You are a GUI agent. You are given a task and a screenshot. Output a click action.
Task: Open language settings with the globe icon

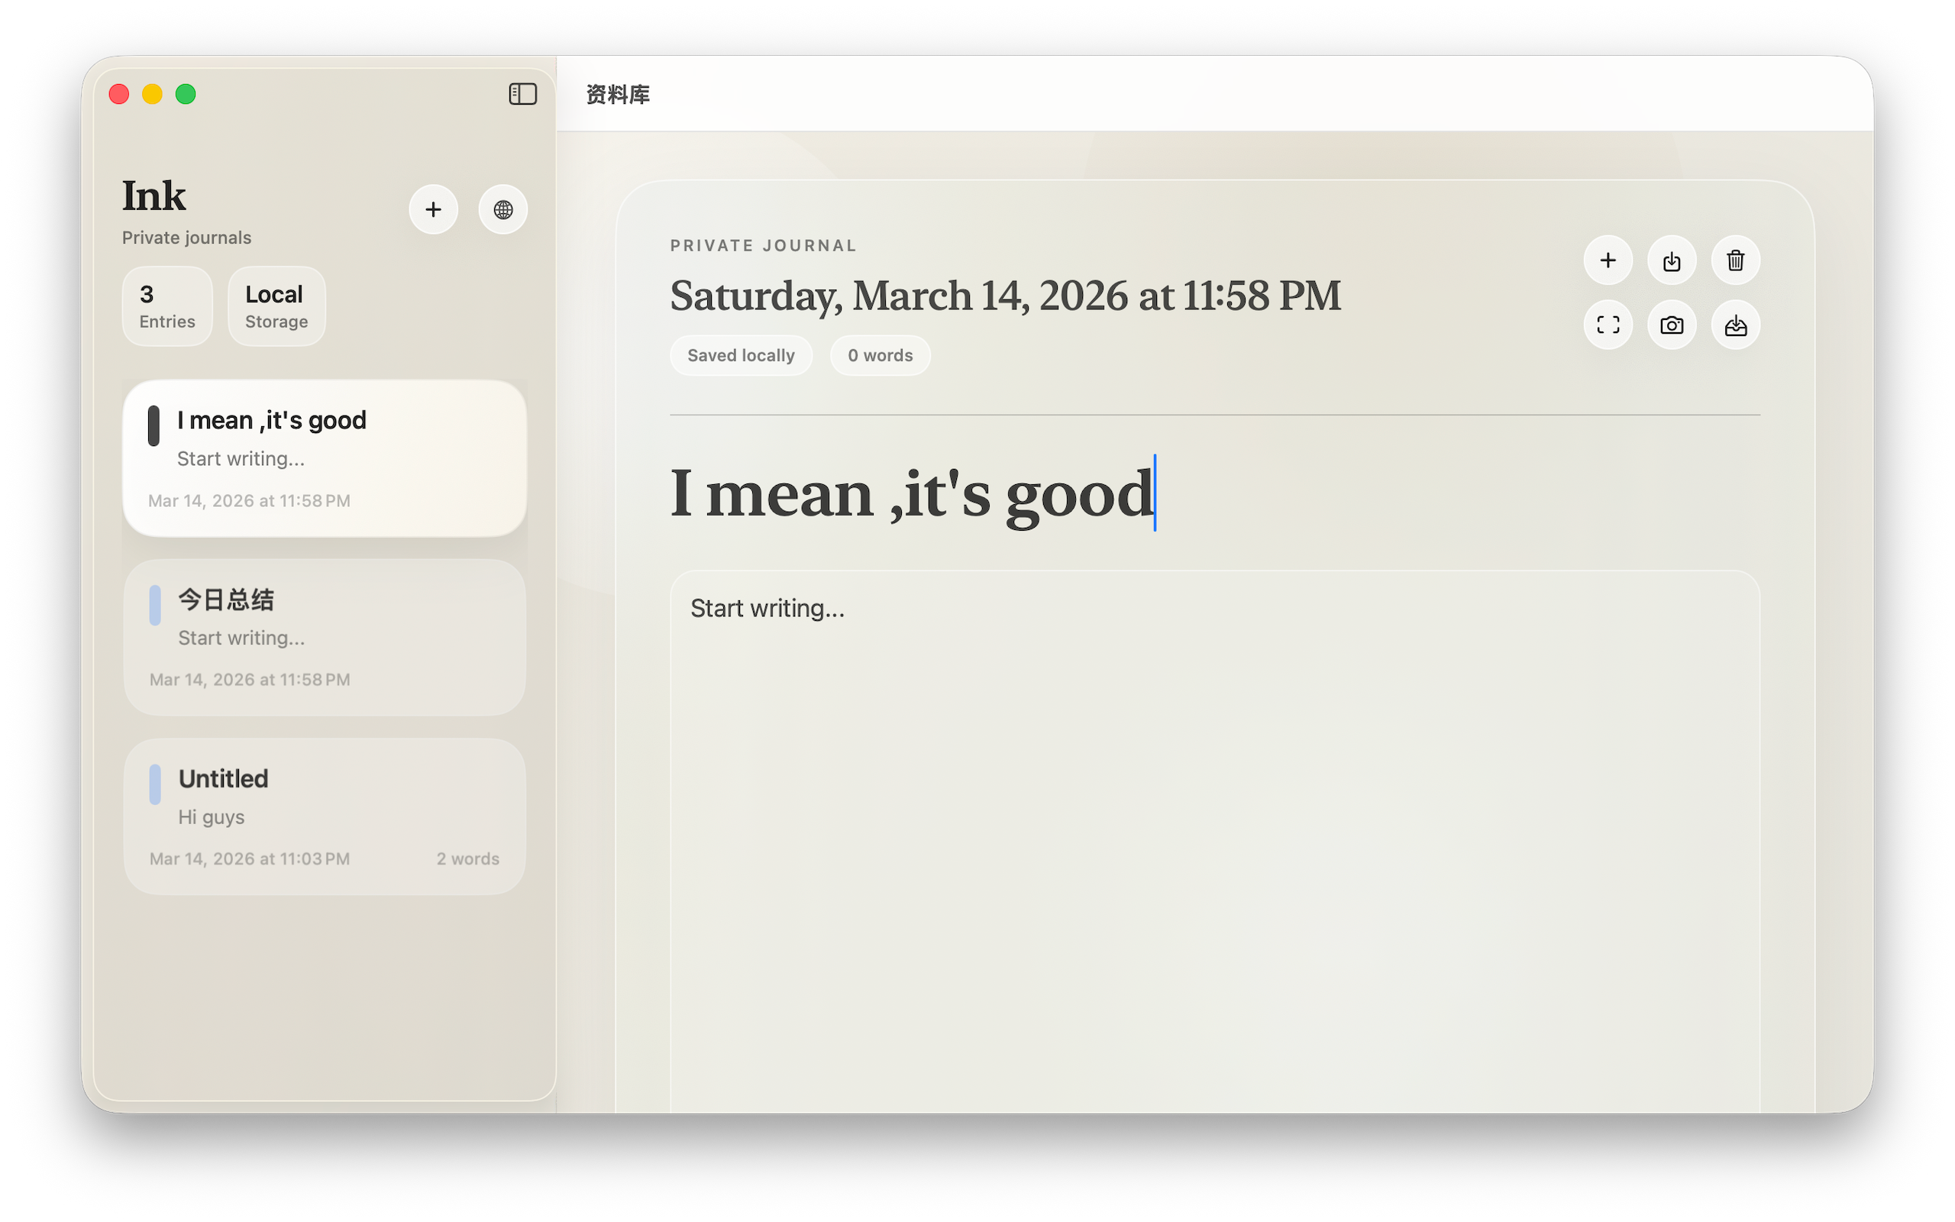click(503, 209)
